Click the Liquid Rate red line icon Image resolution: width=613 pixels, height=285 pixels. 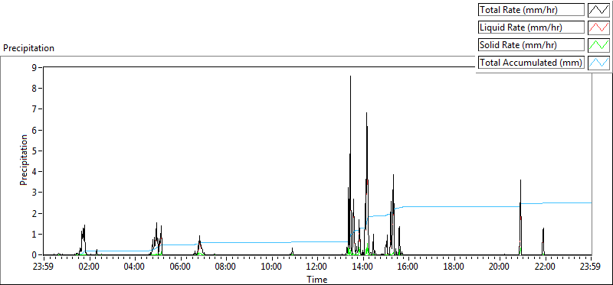599,28
